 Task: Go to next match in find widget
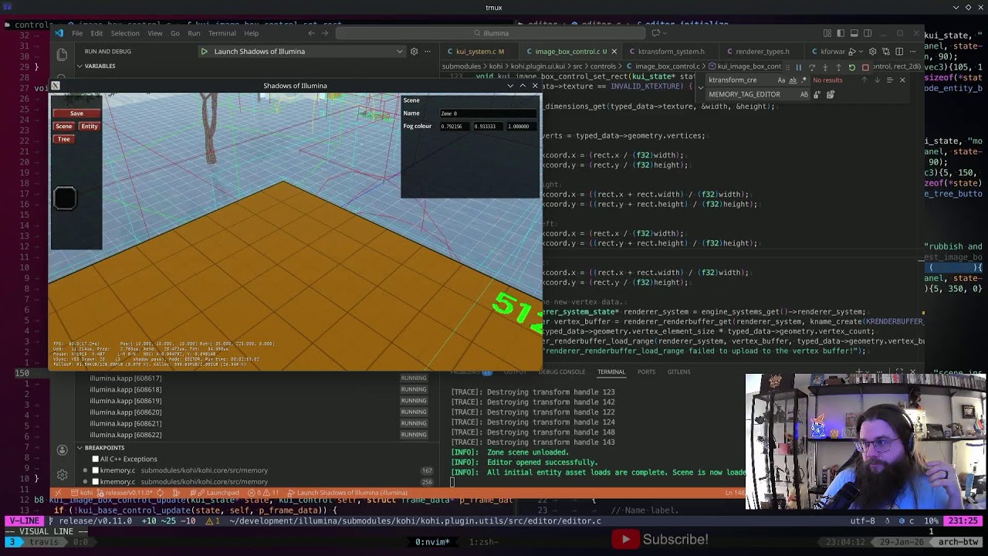click(878, 80)
